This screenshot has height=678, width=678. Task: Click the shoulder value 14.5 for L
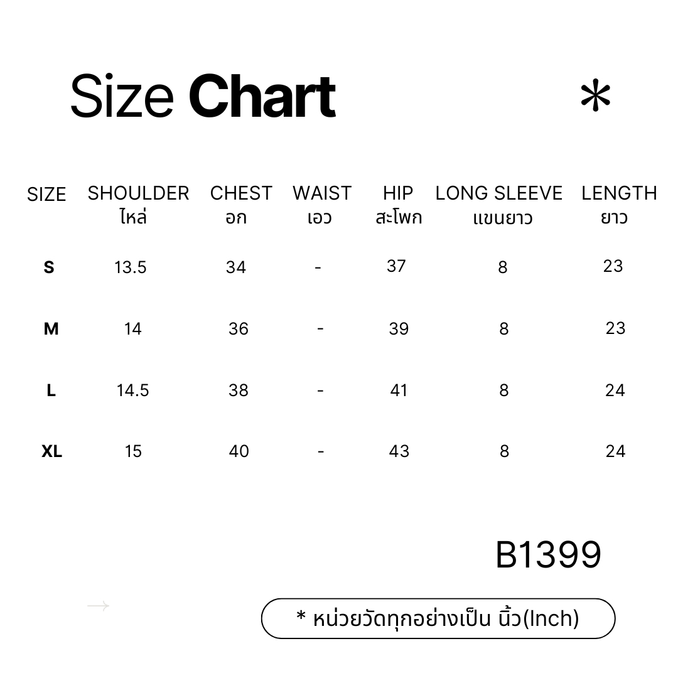[x=132, y=390]
